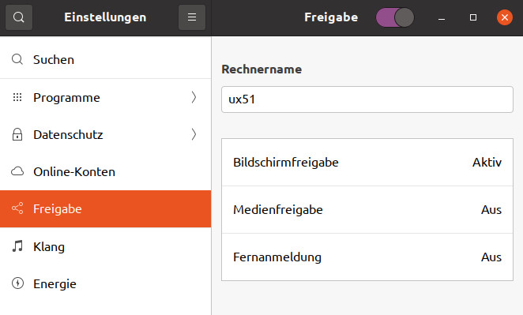
Task: Click the magnifier icon beside Suchen
Action: pyautogui.click(x=17, y=60)
